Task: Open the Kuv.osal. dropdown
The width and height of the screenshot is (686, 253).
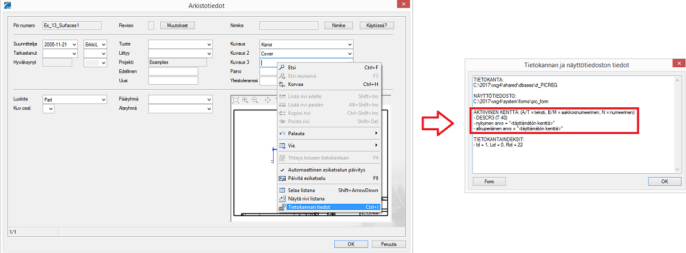Action: click(51, 108)
